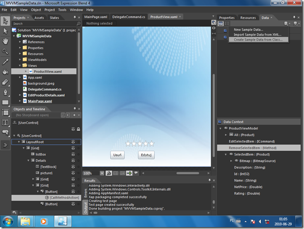304x229 pixels.
Task: Open the Object menu
Action: (x=36, y=10)
